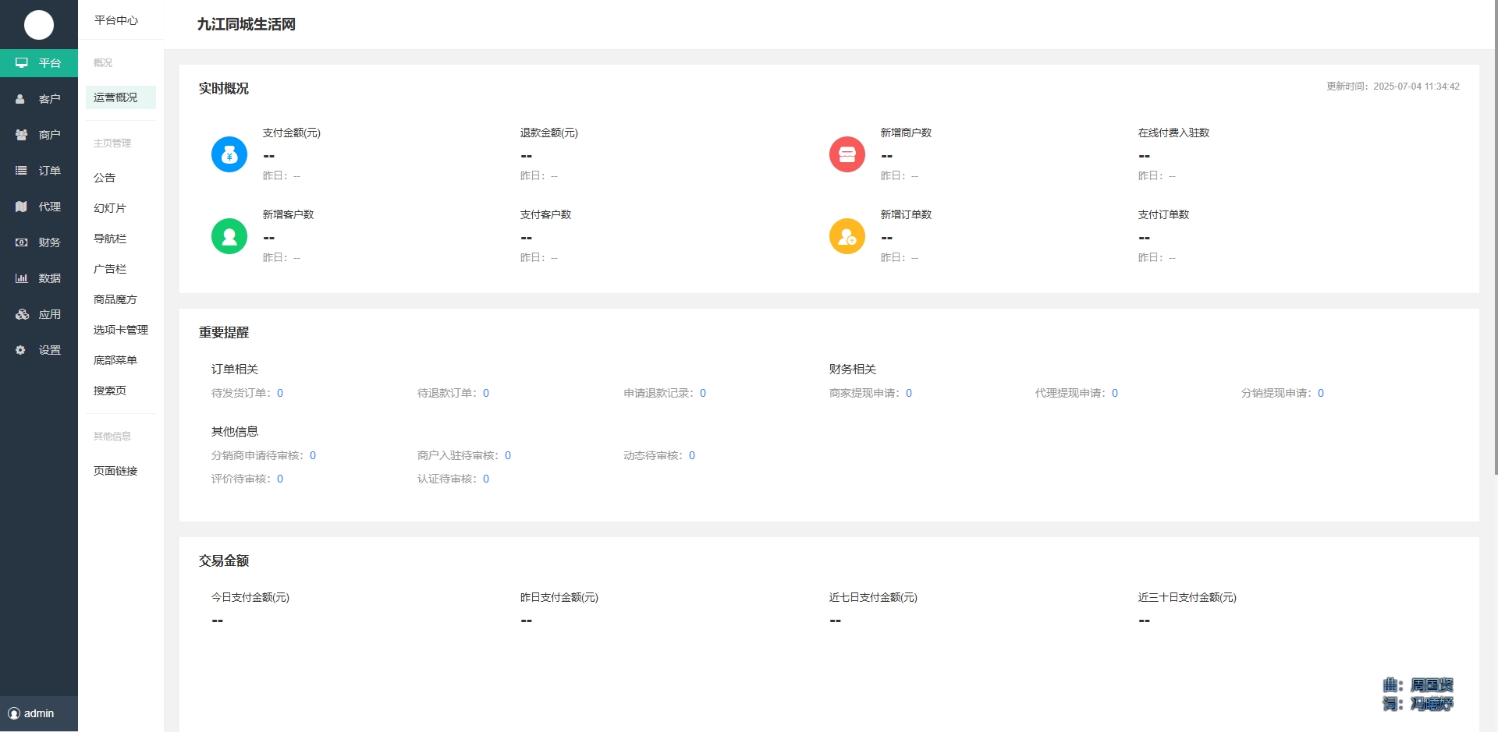
Task: Click the 商家提现申请 count link
Action: 909,393
